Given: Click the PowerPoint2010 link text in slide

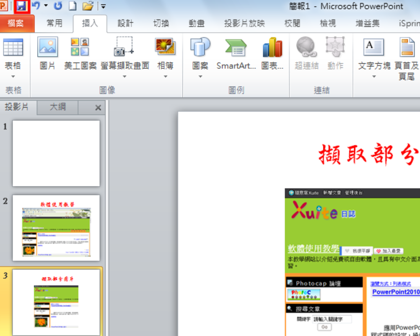Looking at the screenshot, I should pyautogui.click(x=396, y=292).
